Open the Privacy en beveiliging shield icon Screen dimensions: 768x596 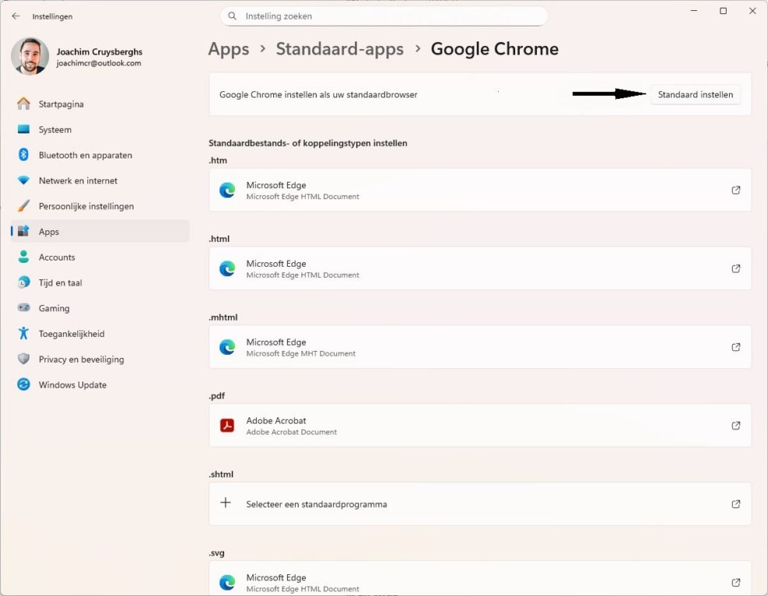pos(23,359)
